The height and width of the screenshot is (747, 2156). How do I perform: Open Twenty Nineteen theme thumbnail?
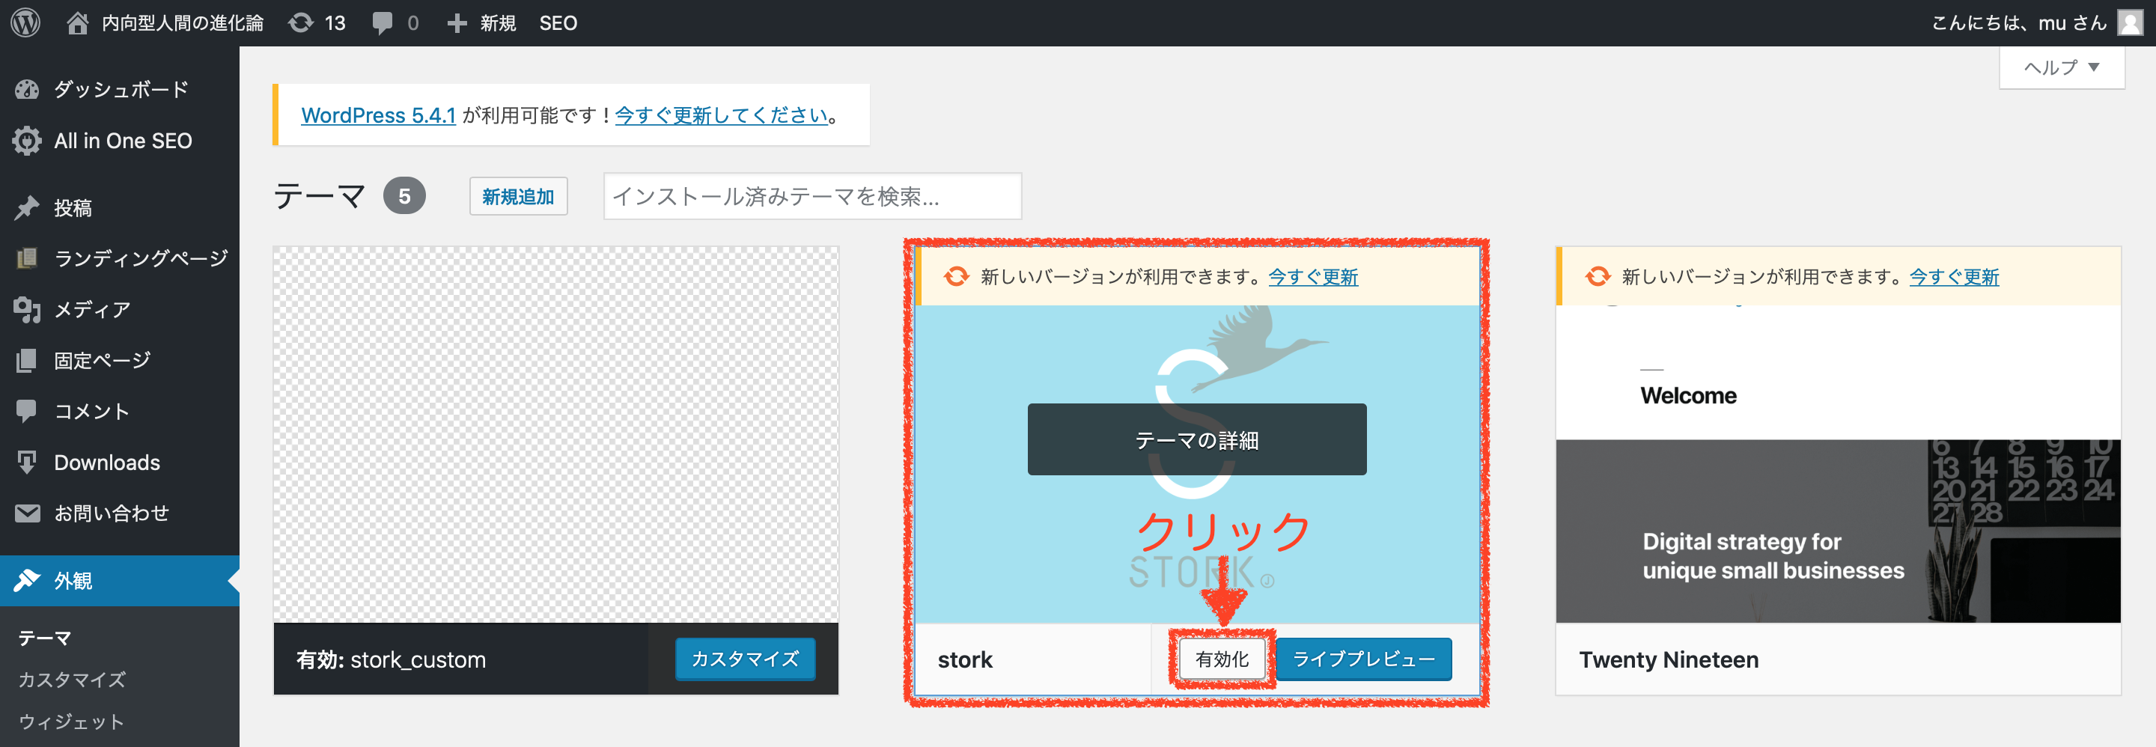click(1838, 464)
